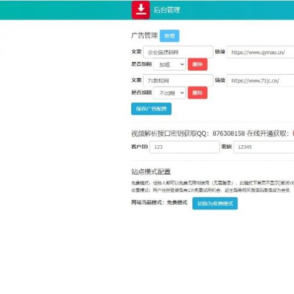Click the 后台管理 header title
The image size is (294, 294).
point(166,10)
